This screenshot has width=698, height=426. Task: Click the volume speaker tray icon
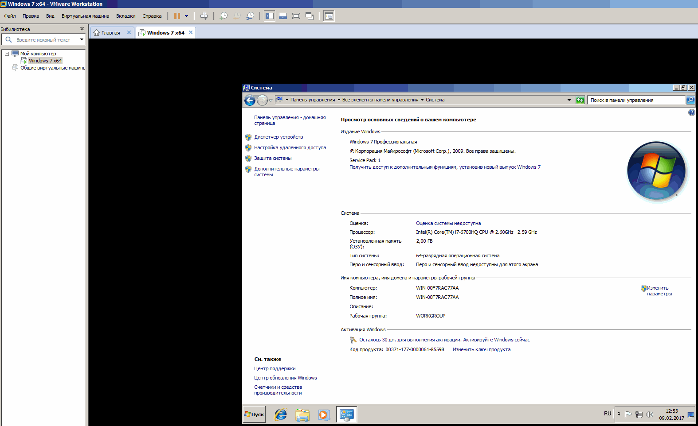pyautogui.click(x=650, y=414)
